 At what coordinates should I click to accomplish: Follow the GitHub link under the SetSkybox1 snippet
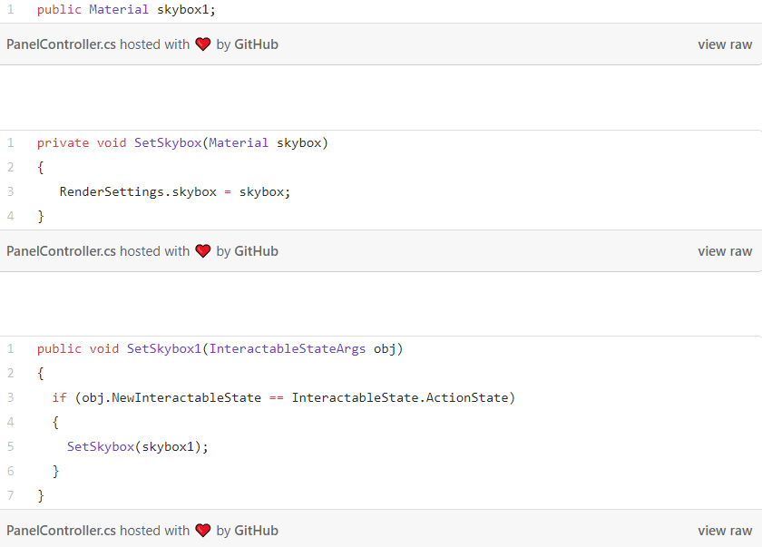point(256,531)
